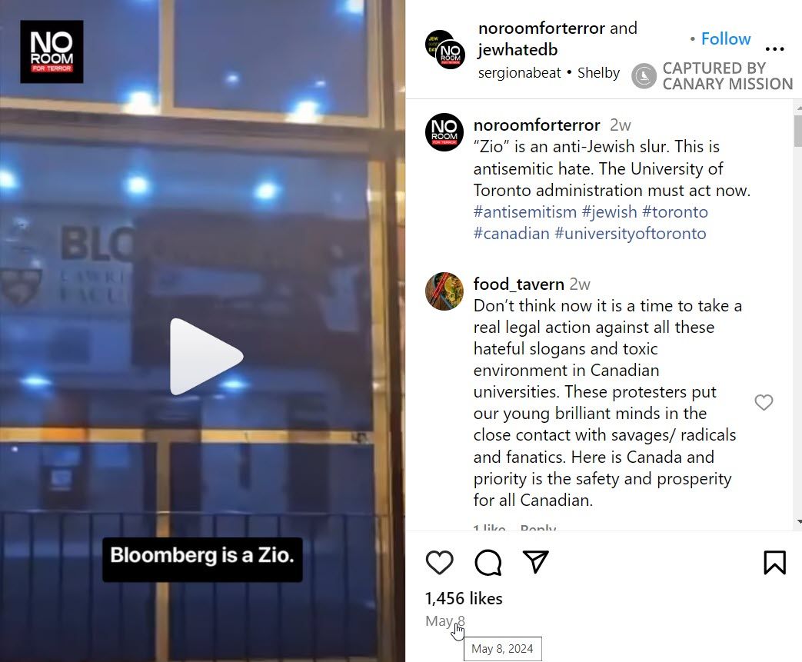Share the post with the paper plane icon

[535, 562]
